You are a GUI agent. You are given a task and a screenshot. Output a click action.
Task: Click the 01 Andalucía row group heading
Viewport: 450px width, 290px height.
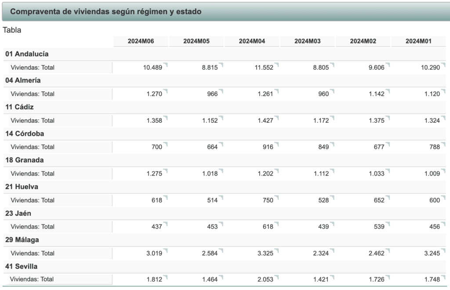tap(27, 54)
